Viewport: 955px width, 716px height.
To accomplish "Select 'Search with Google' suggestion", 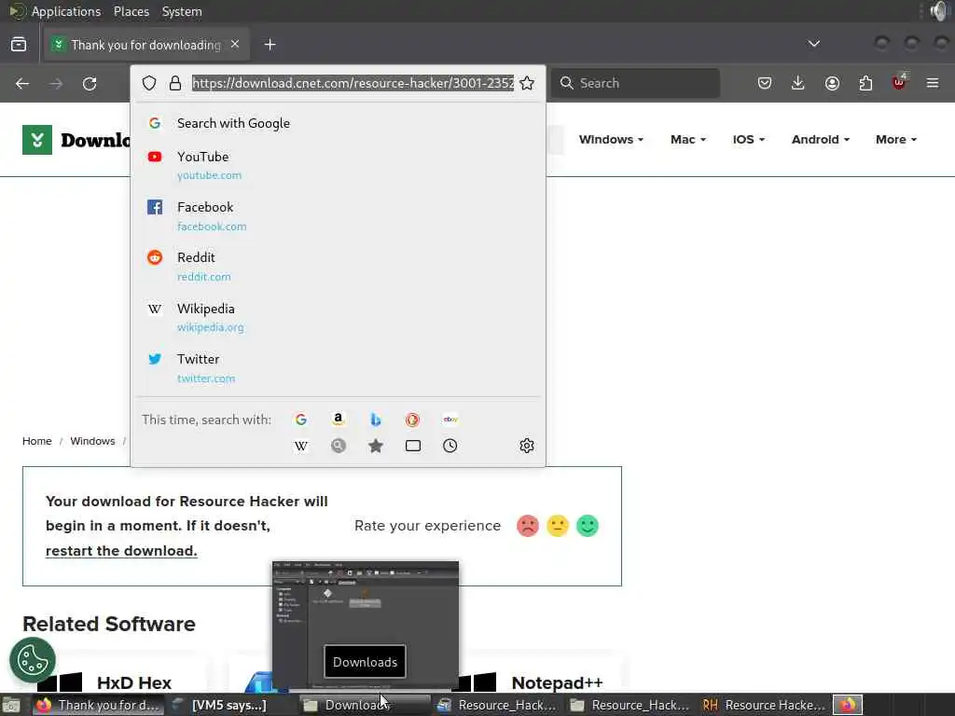I will click(x=338, y=123).
